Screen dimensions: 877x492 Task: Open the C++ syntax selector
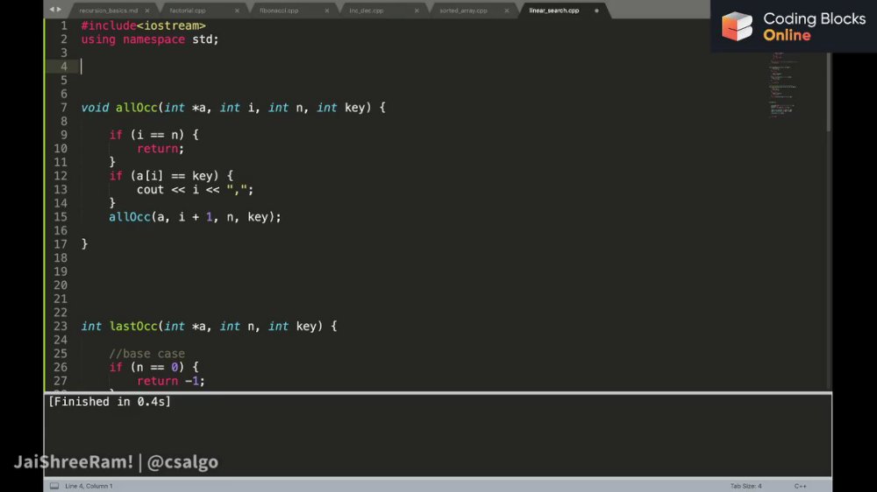click(801, 487)
